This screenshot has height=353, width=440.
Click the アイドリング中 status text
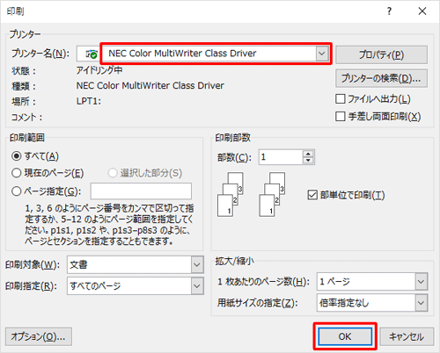[x=99, y=70]
